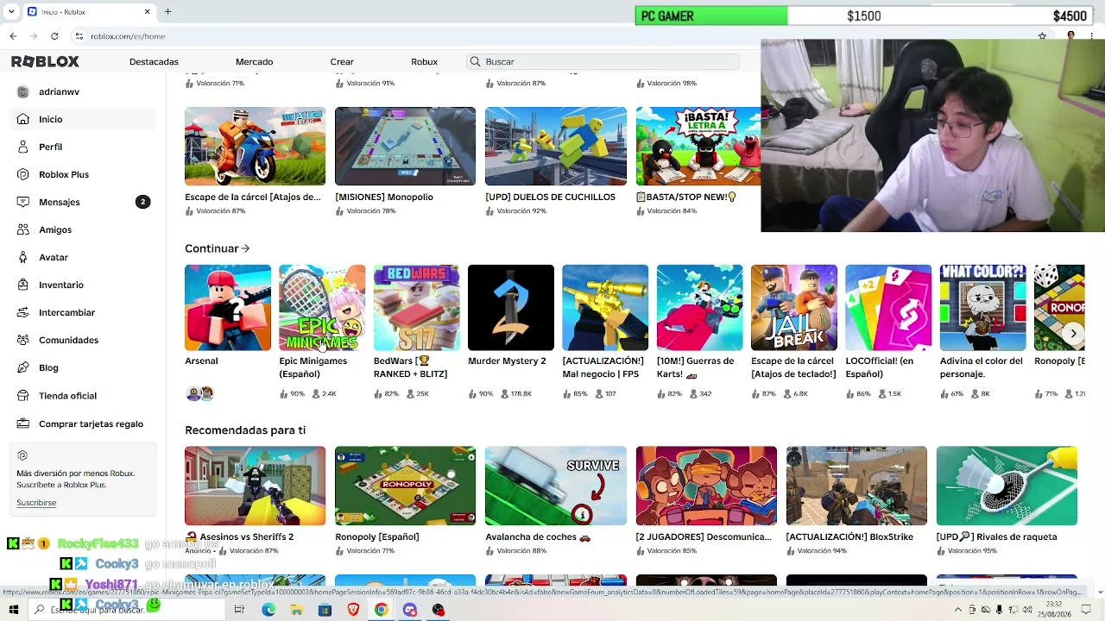Open the Mercado menu

[x=254, y=62]
